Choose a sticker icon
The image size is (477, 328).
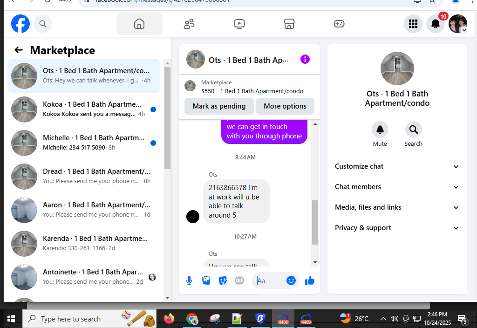point(223,280)
